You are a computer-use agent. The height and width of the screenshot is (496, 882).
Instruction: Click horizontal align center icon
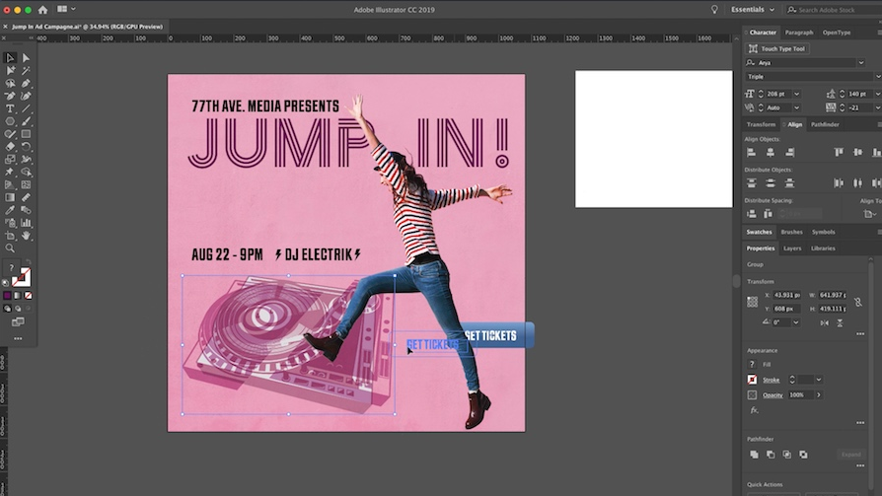point(770,152)
